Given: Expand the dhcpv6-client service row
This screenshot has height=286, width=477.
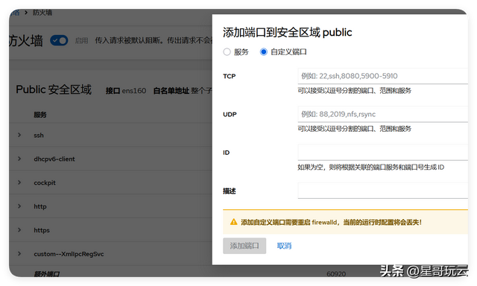Looking at the screenshot, I should (19, 159).
